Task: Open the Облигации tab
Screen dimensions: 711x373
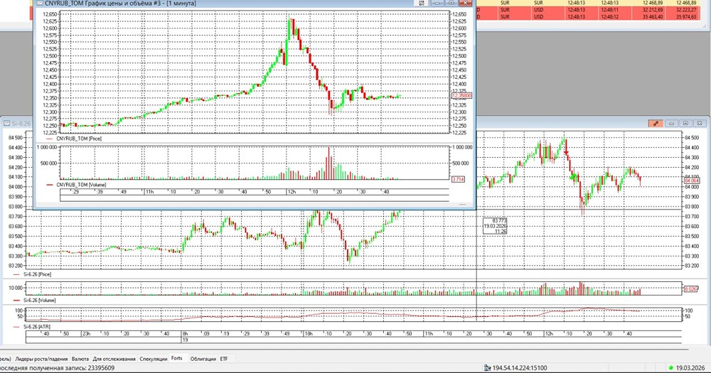Action: pos(203,359)
